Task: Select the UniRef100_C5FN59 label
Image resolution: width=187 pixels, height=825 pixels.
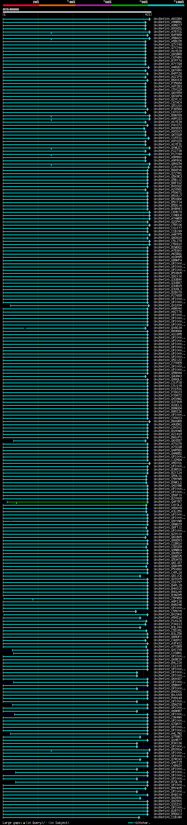Action: click(167, 598)
